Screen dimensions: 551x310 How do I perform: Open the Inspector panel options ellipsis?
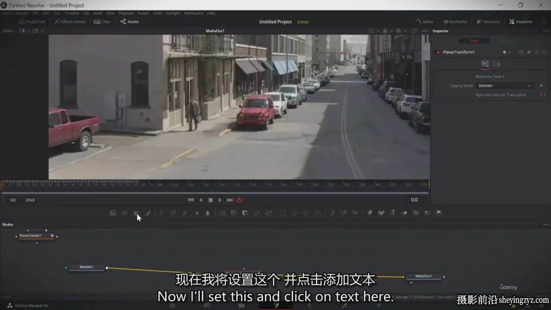pyautogui.click(x=546, y=31)
